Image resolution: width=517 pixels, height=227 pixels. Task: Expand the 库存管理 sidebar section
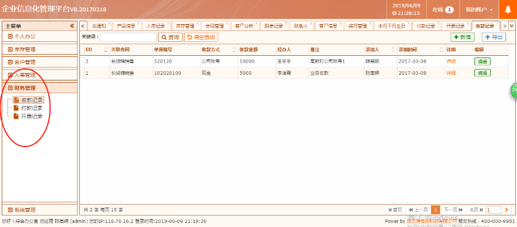tap(40, 49)
